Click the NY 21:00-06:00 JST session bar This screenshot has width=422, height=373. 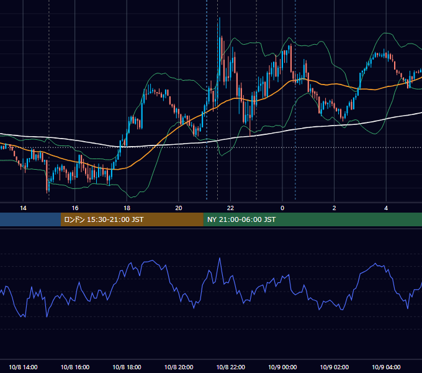312,219
